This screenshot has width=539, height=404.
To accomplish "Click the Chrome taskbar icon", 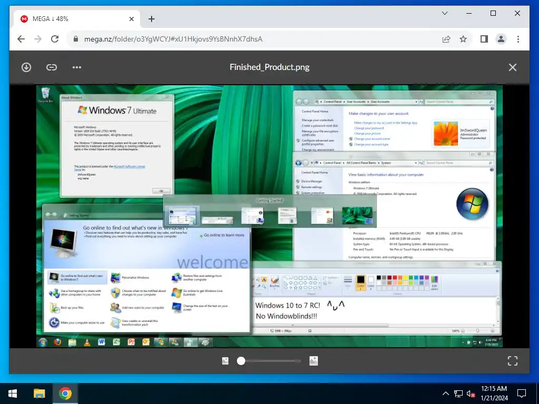I will click(x=65, y=393).
